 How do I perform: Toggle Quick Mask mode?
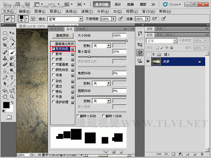click(9, 117)
